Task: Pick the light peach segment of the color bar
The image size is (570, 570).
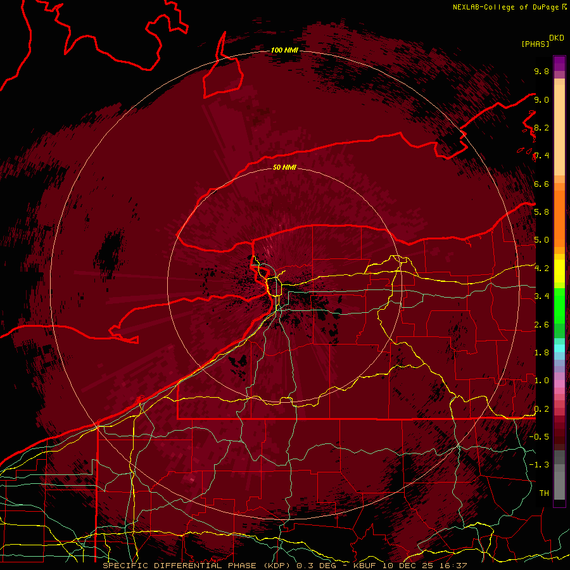Action: point(559,130)
